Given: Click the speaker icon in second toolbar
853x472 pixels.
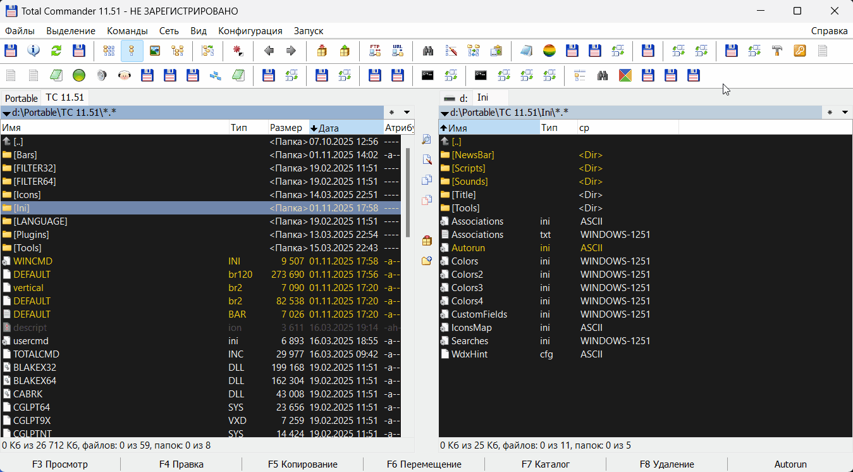Looking at the screenshot, I should 102,76.
